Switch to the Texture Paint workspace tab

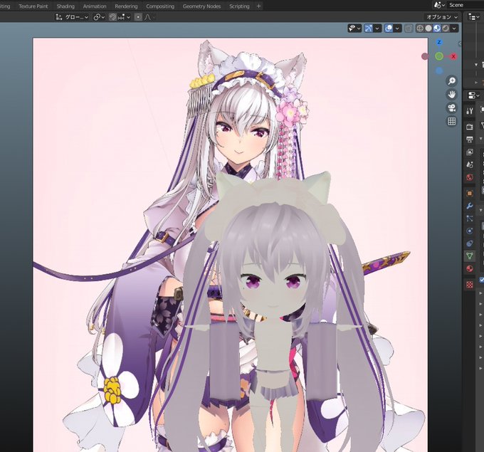pos(33,6)
